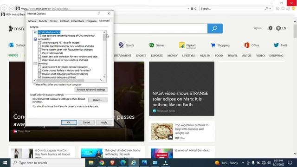This screenshot has height=167, width=297.
Task: Open the Office shortcut on MSN
Action: click(252, 45)
